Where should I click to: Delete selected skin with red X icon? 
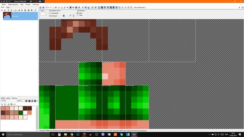click(x=22, y=10)
